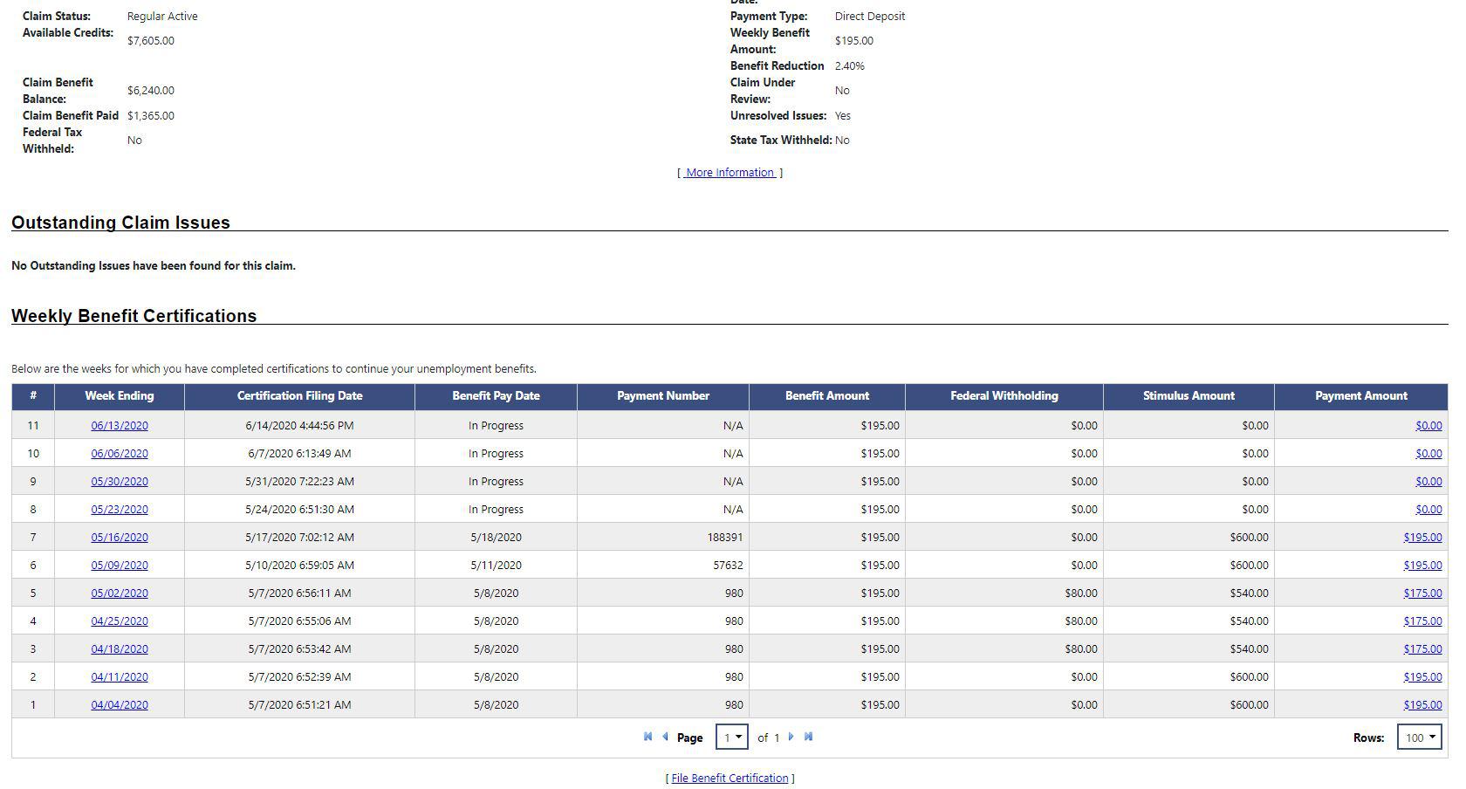Open week ending 04/04/2020 details
Image resolution: width=1466 pixels, height=789 pixels.
(120, 704)
